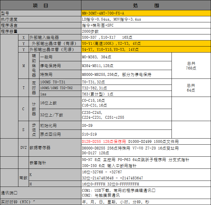
Task: Click the red D128-D255 128点保存用 text
Action: [x=104, y=142]
